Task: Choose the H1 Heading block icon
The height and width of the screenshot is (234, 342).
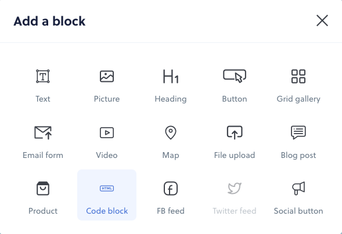Action: (x=171, y=76)
